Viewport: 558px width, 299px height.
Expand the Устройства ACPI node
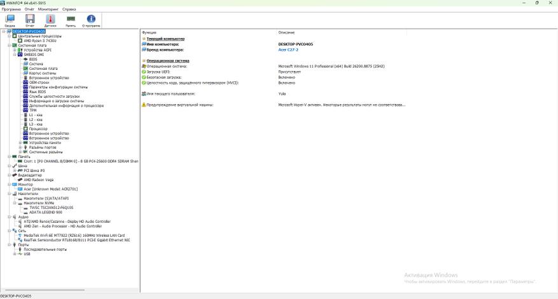(15, 50)
